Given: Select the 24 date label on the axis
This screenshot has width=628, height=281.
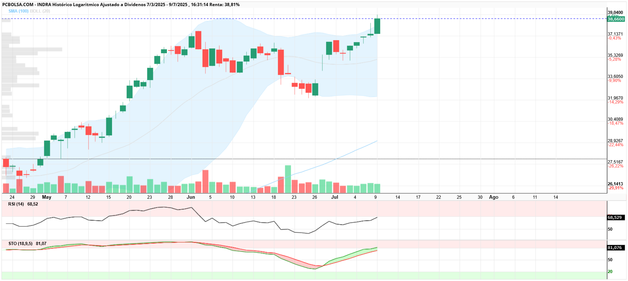Looking at the screenshot, I should click(x=12, y=197).
